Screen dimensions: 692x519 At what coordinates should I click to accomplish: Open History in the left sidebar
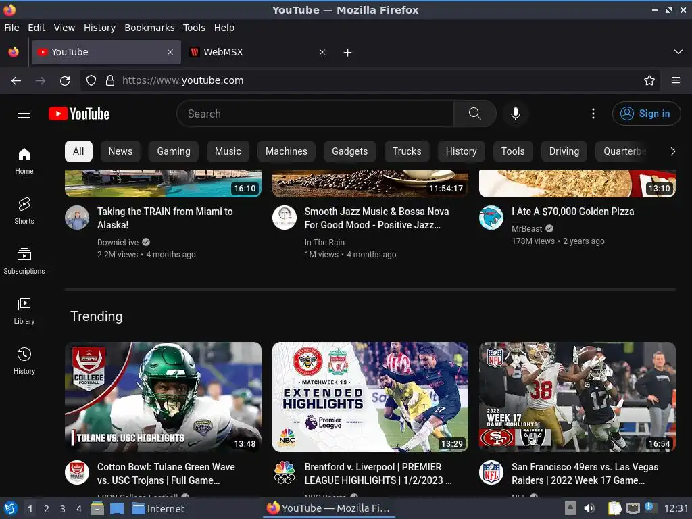(x=24, y=361)
